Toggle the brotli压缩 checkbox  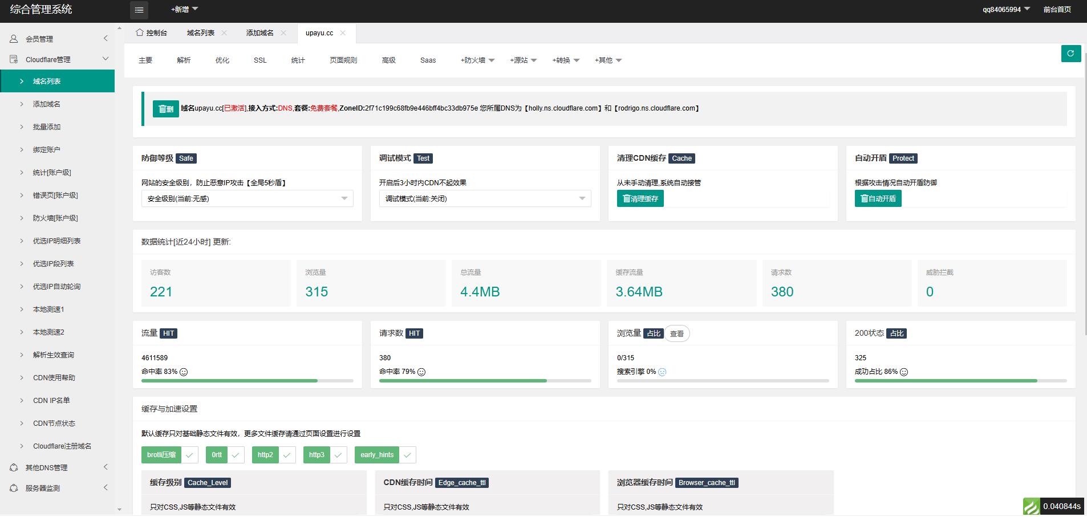(190, 455)
